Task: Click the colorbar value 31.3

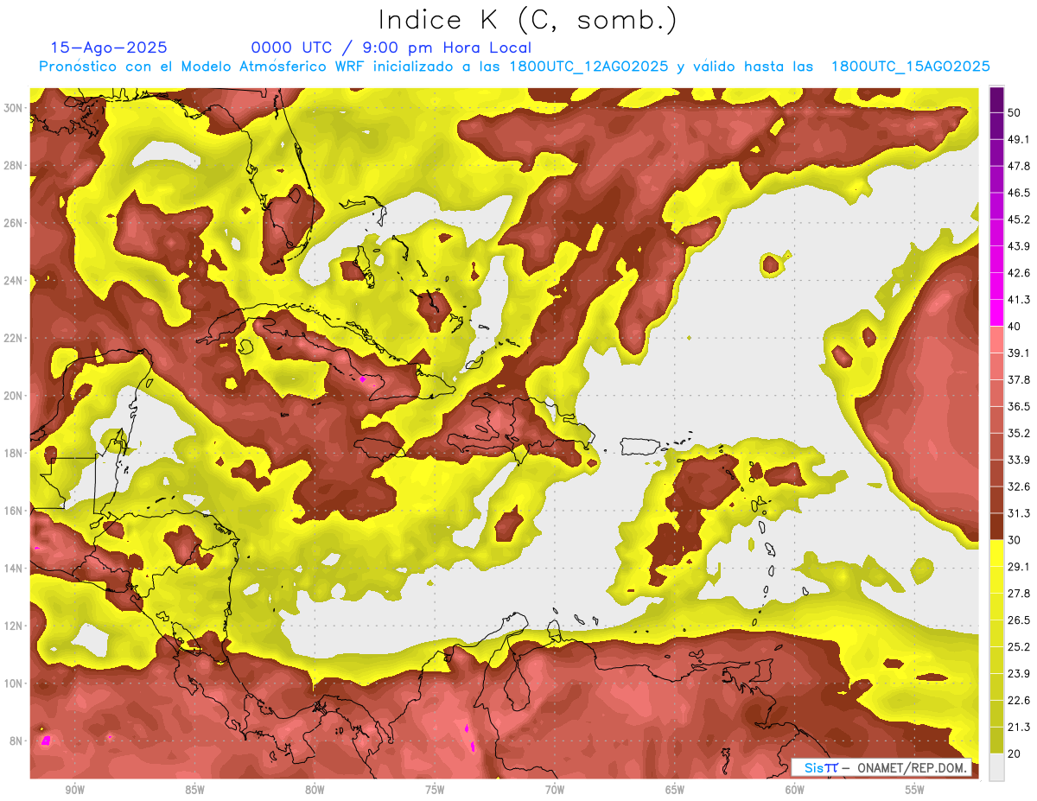Action: [1018, 513]
